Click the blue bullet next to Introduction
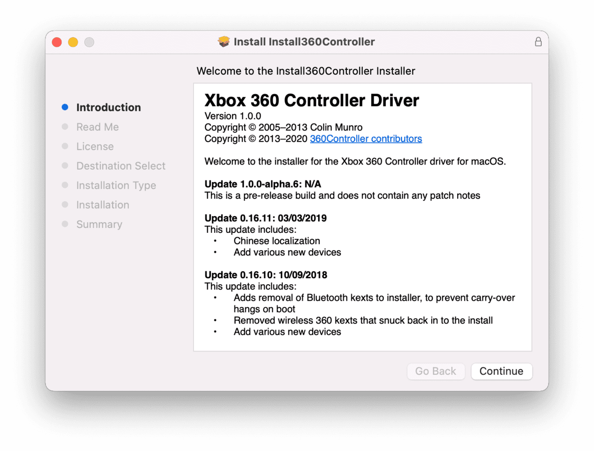This screenshot has height=451, width=594. tap(65, 107)
